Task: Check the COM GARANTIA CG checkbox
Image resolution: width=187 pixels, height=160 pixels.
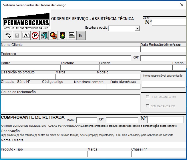Action: (x=148, y=97)
